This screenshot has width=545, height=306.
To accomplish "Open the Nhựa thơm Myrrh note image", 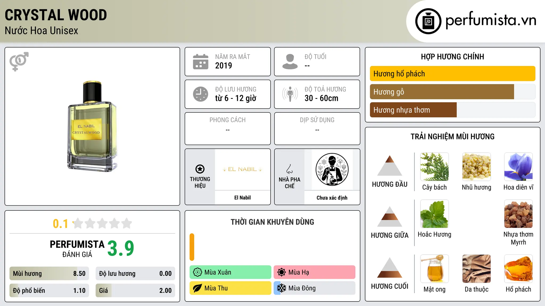I will 518,214.
